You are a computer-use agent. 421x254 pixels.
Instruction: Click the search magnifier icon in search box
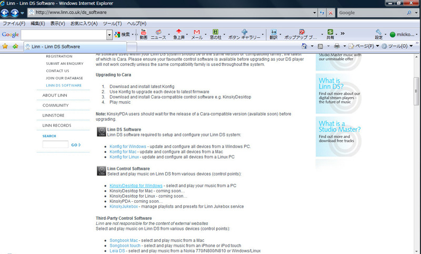[409, 13]
